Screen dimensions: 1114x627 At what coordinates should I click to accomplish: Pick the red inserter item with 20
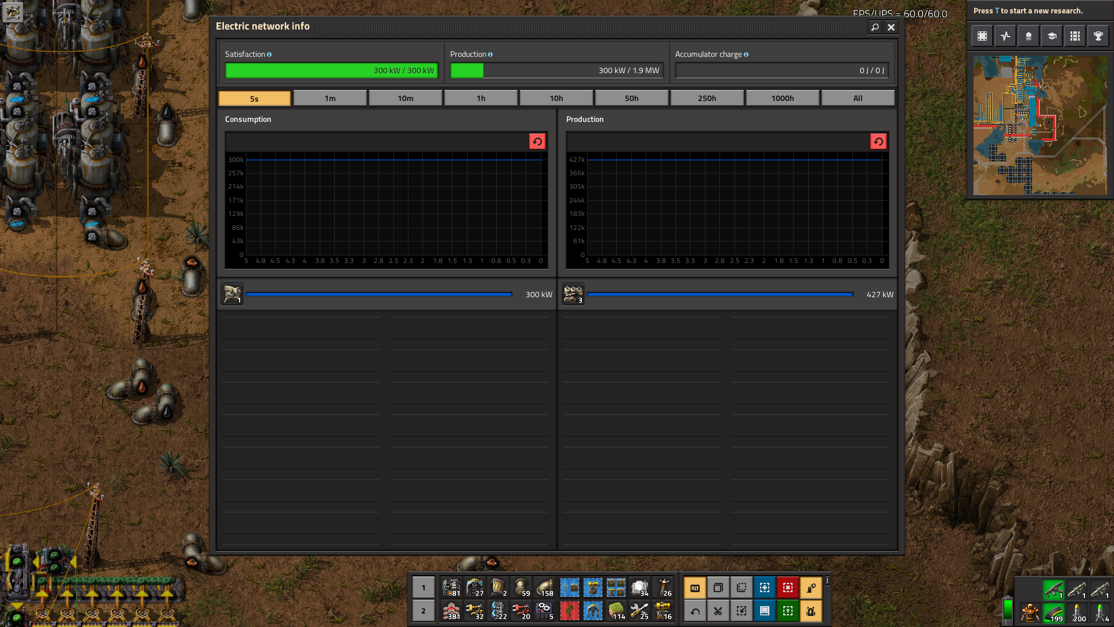tap(521, 611)
